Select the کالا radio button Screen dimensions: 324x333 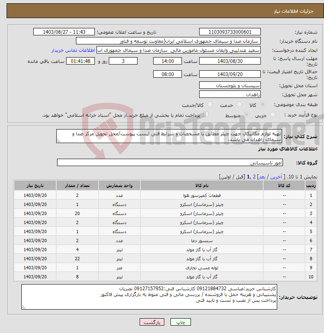click(262, 104)
